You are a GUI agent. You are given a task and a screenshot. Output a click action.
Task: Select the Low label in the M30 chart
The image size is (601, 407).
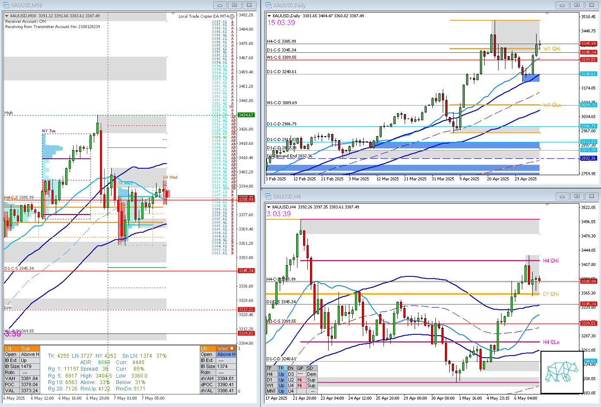(8, 308)
